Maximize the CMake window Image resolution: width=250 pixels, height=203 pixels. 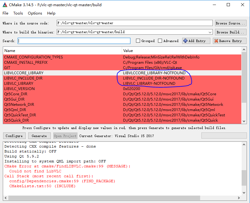[x=228, y=5]
